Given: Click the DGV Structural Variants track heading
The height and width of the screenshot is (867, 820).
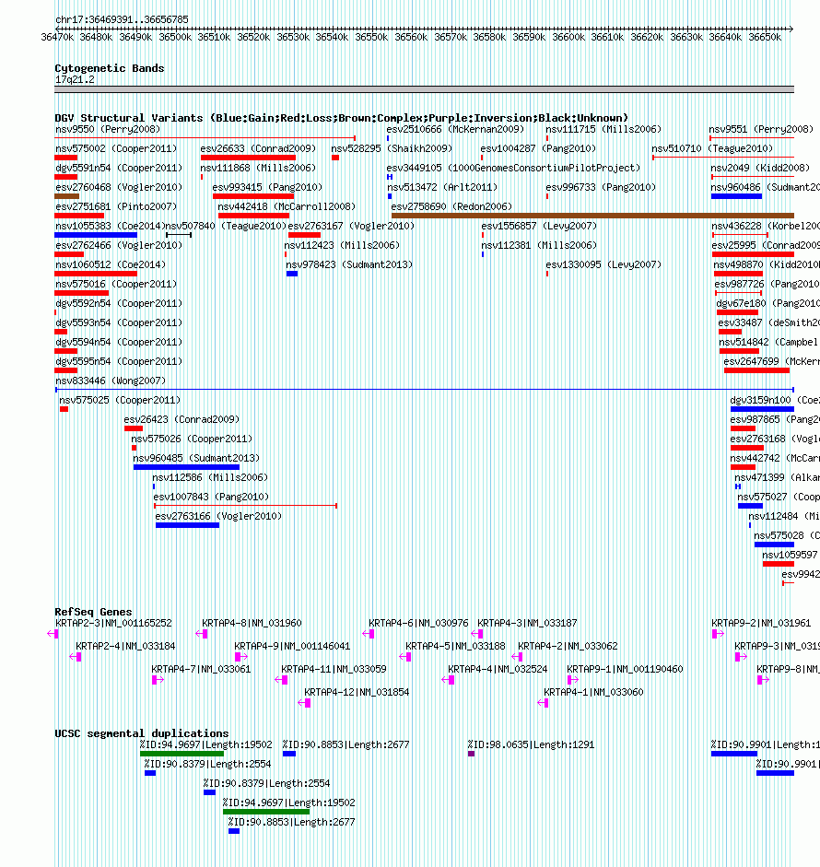Looking at the screenshot, I should [x=342, y=118].
